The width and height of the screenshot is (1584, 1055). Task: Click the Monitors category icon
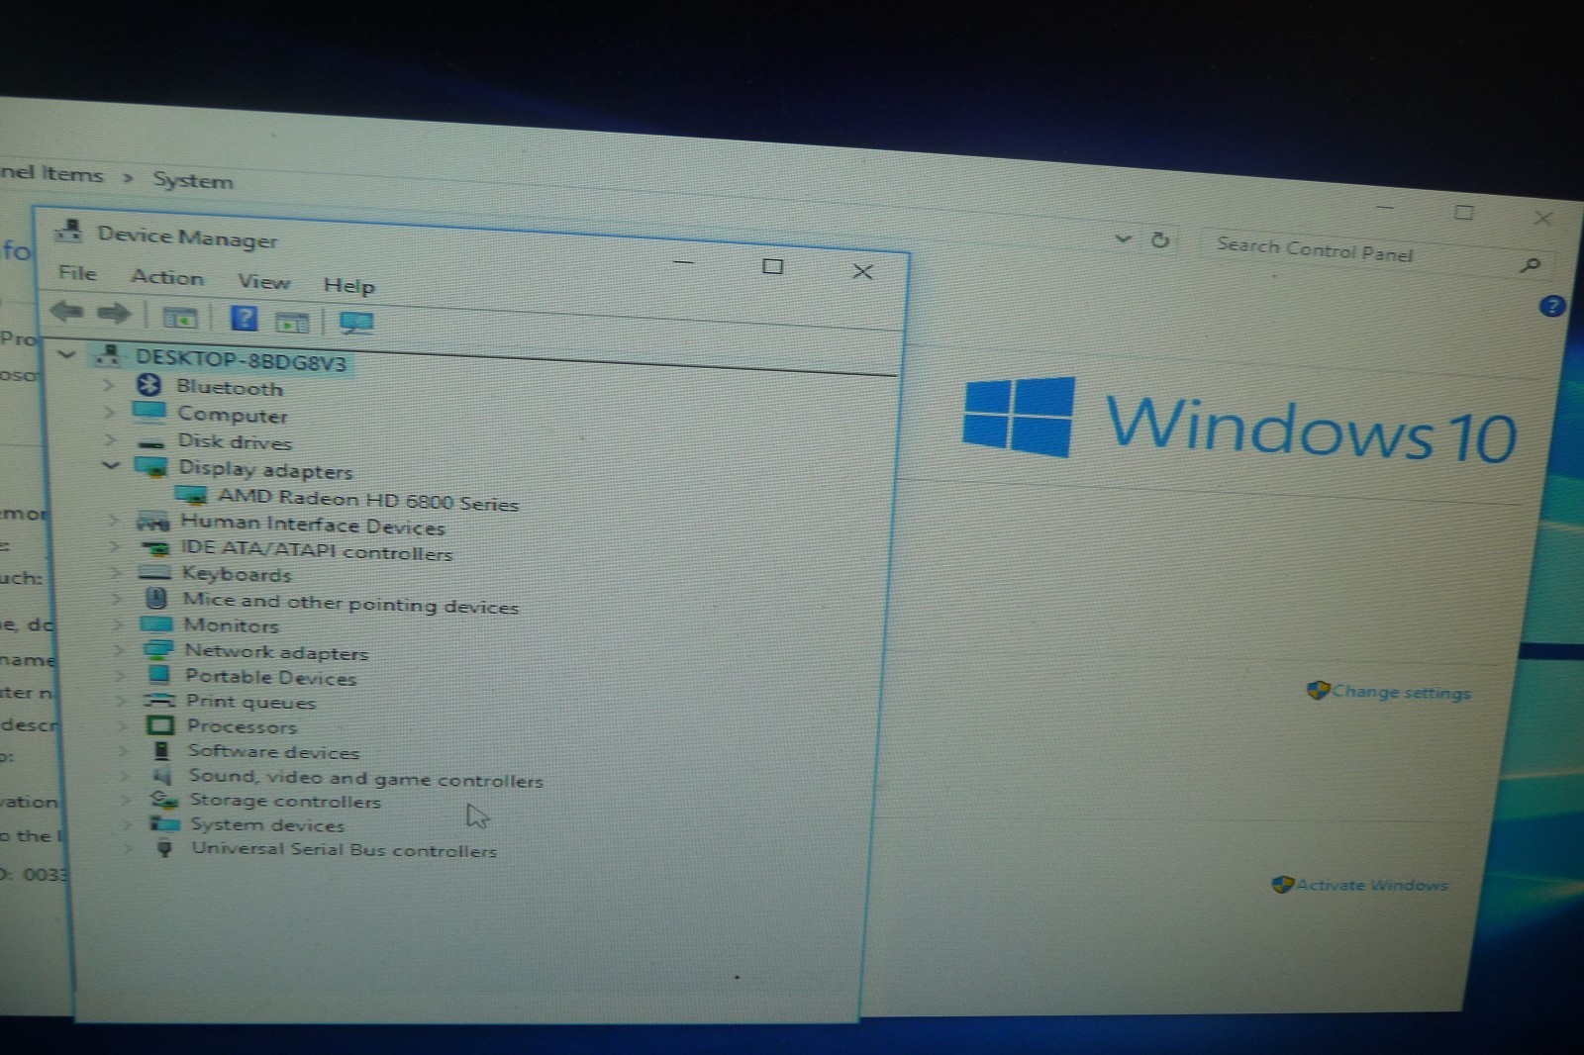click(x=156, y=623)
